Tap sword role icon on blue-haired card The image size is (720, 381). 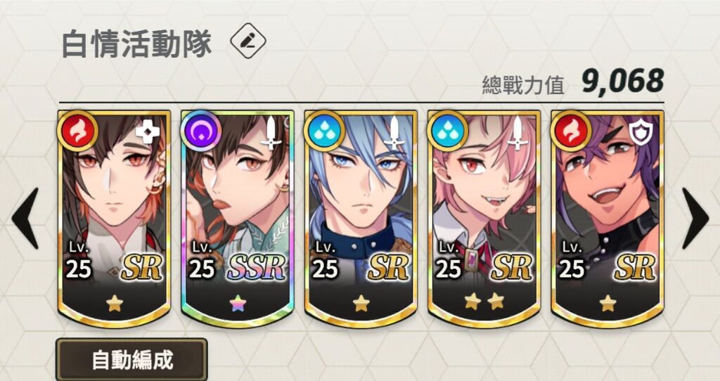click(x=394, y=133)
